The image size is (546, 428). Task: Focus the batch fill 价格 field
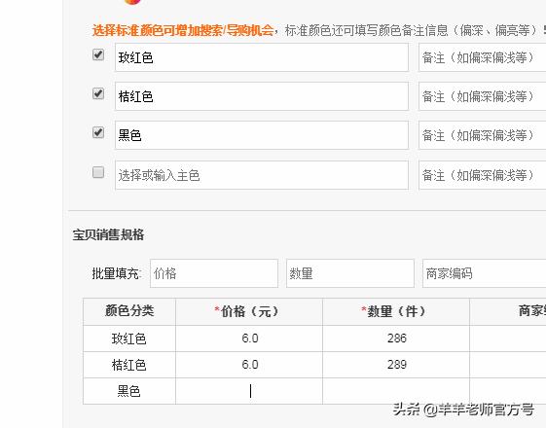tap(214, 273)
